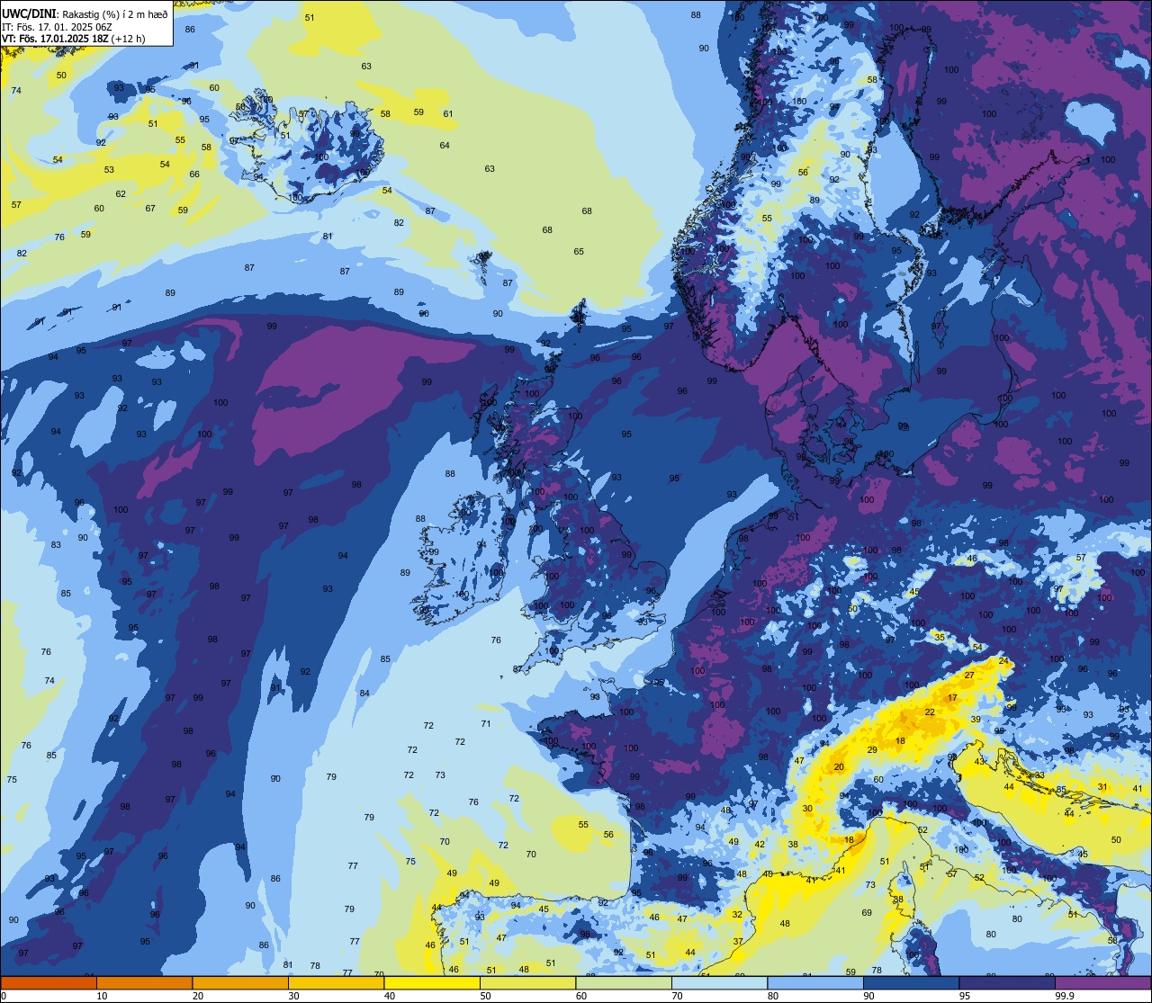The width and height of the screenshot is (1152, 1003).
Task: Click the legend tick label '90' on the color bar
Action: (869, 996)
